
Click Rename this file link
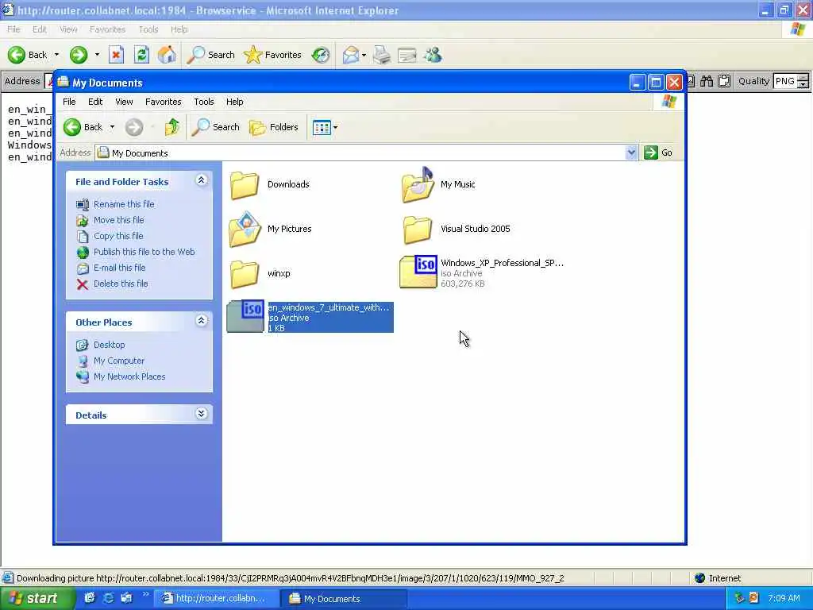click(124, 204)
